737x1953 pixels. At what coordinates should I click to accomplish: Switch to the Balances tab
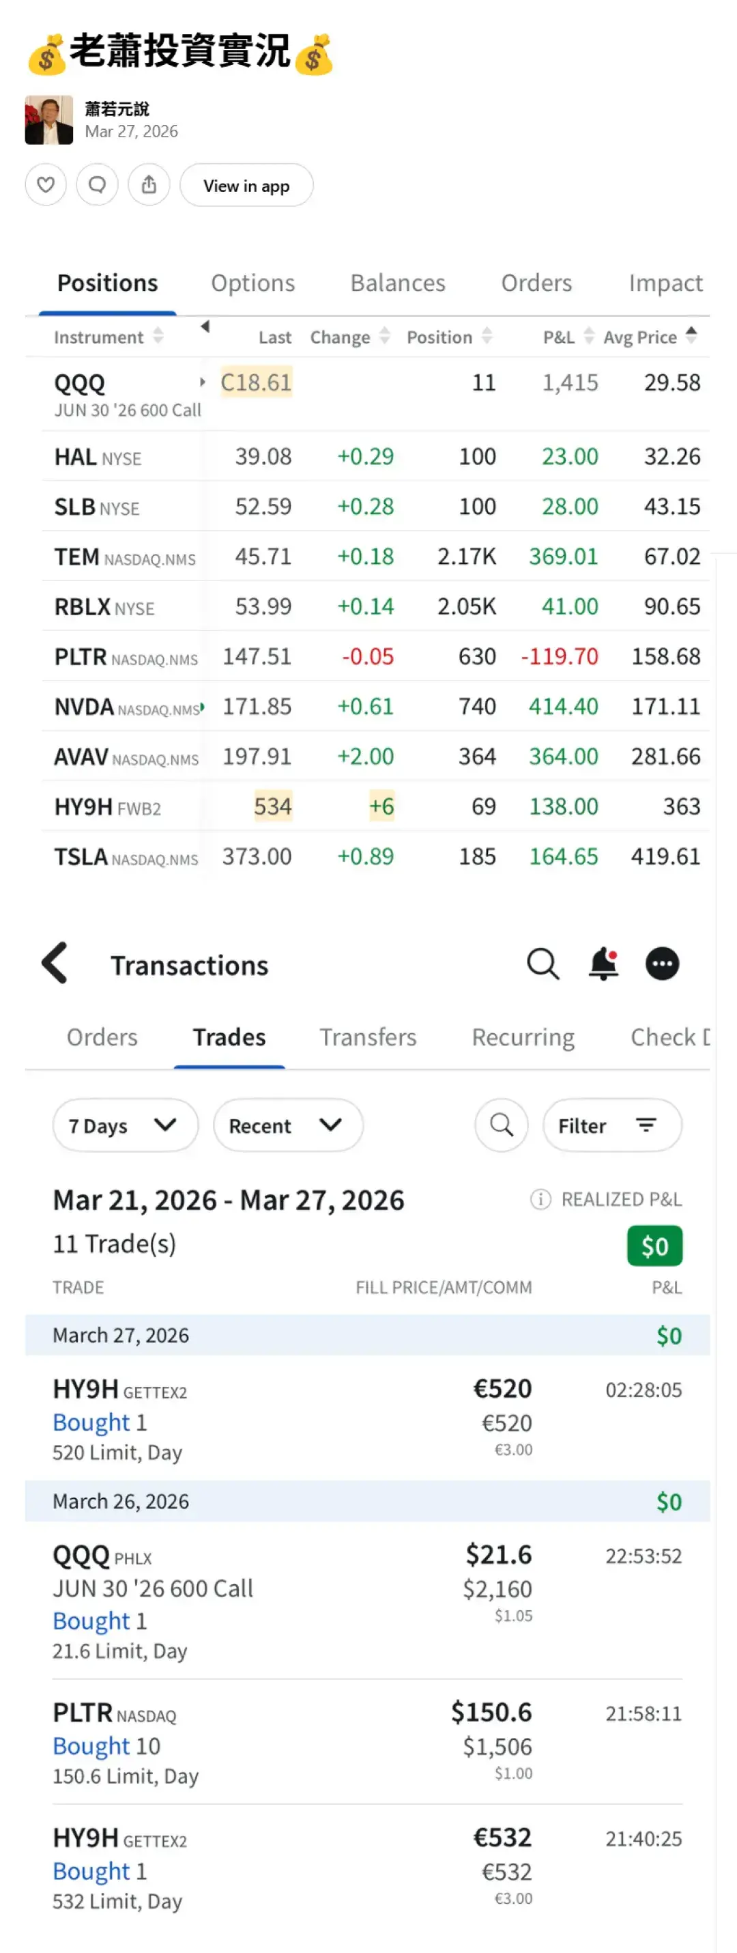click(x=398, y=283)
